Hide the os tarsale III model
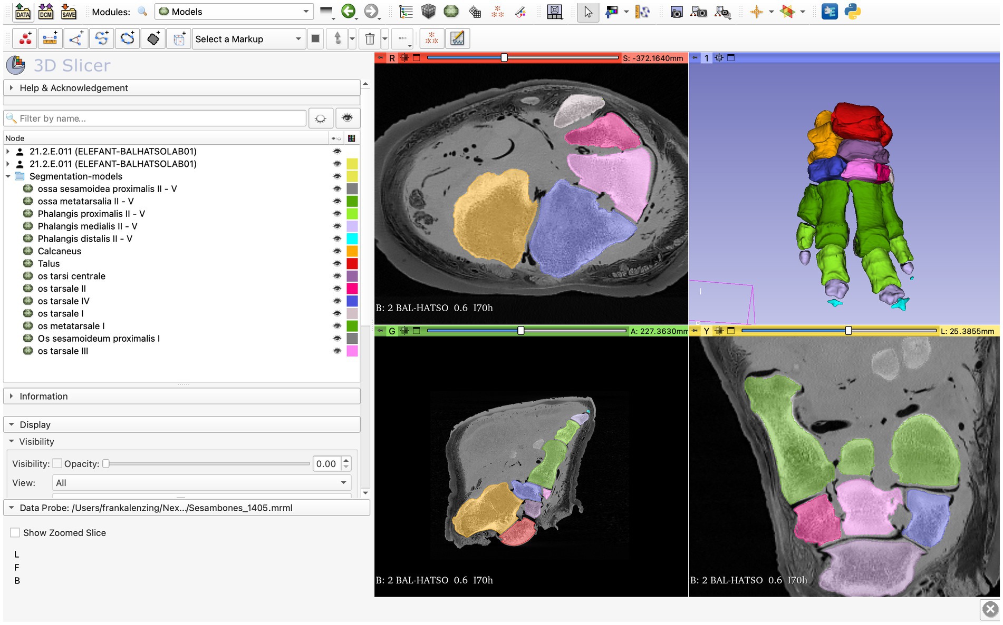 coord(337,351)
